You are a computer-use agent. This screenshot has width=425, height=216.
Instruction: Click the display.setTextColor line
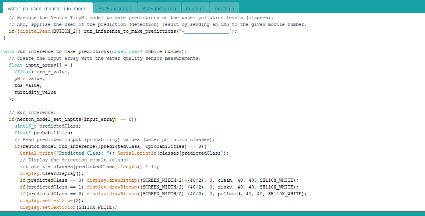coord(69,207)
